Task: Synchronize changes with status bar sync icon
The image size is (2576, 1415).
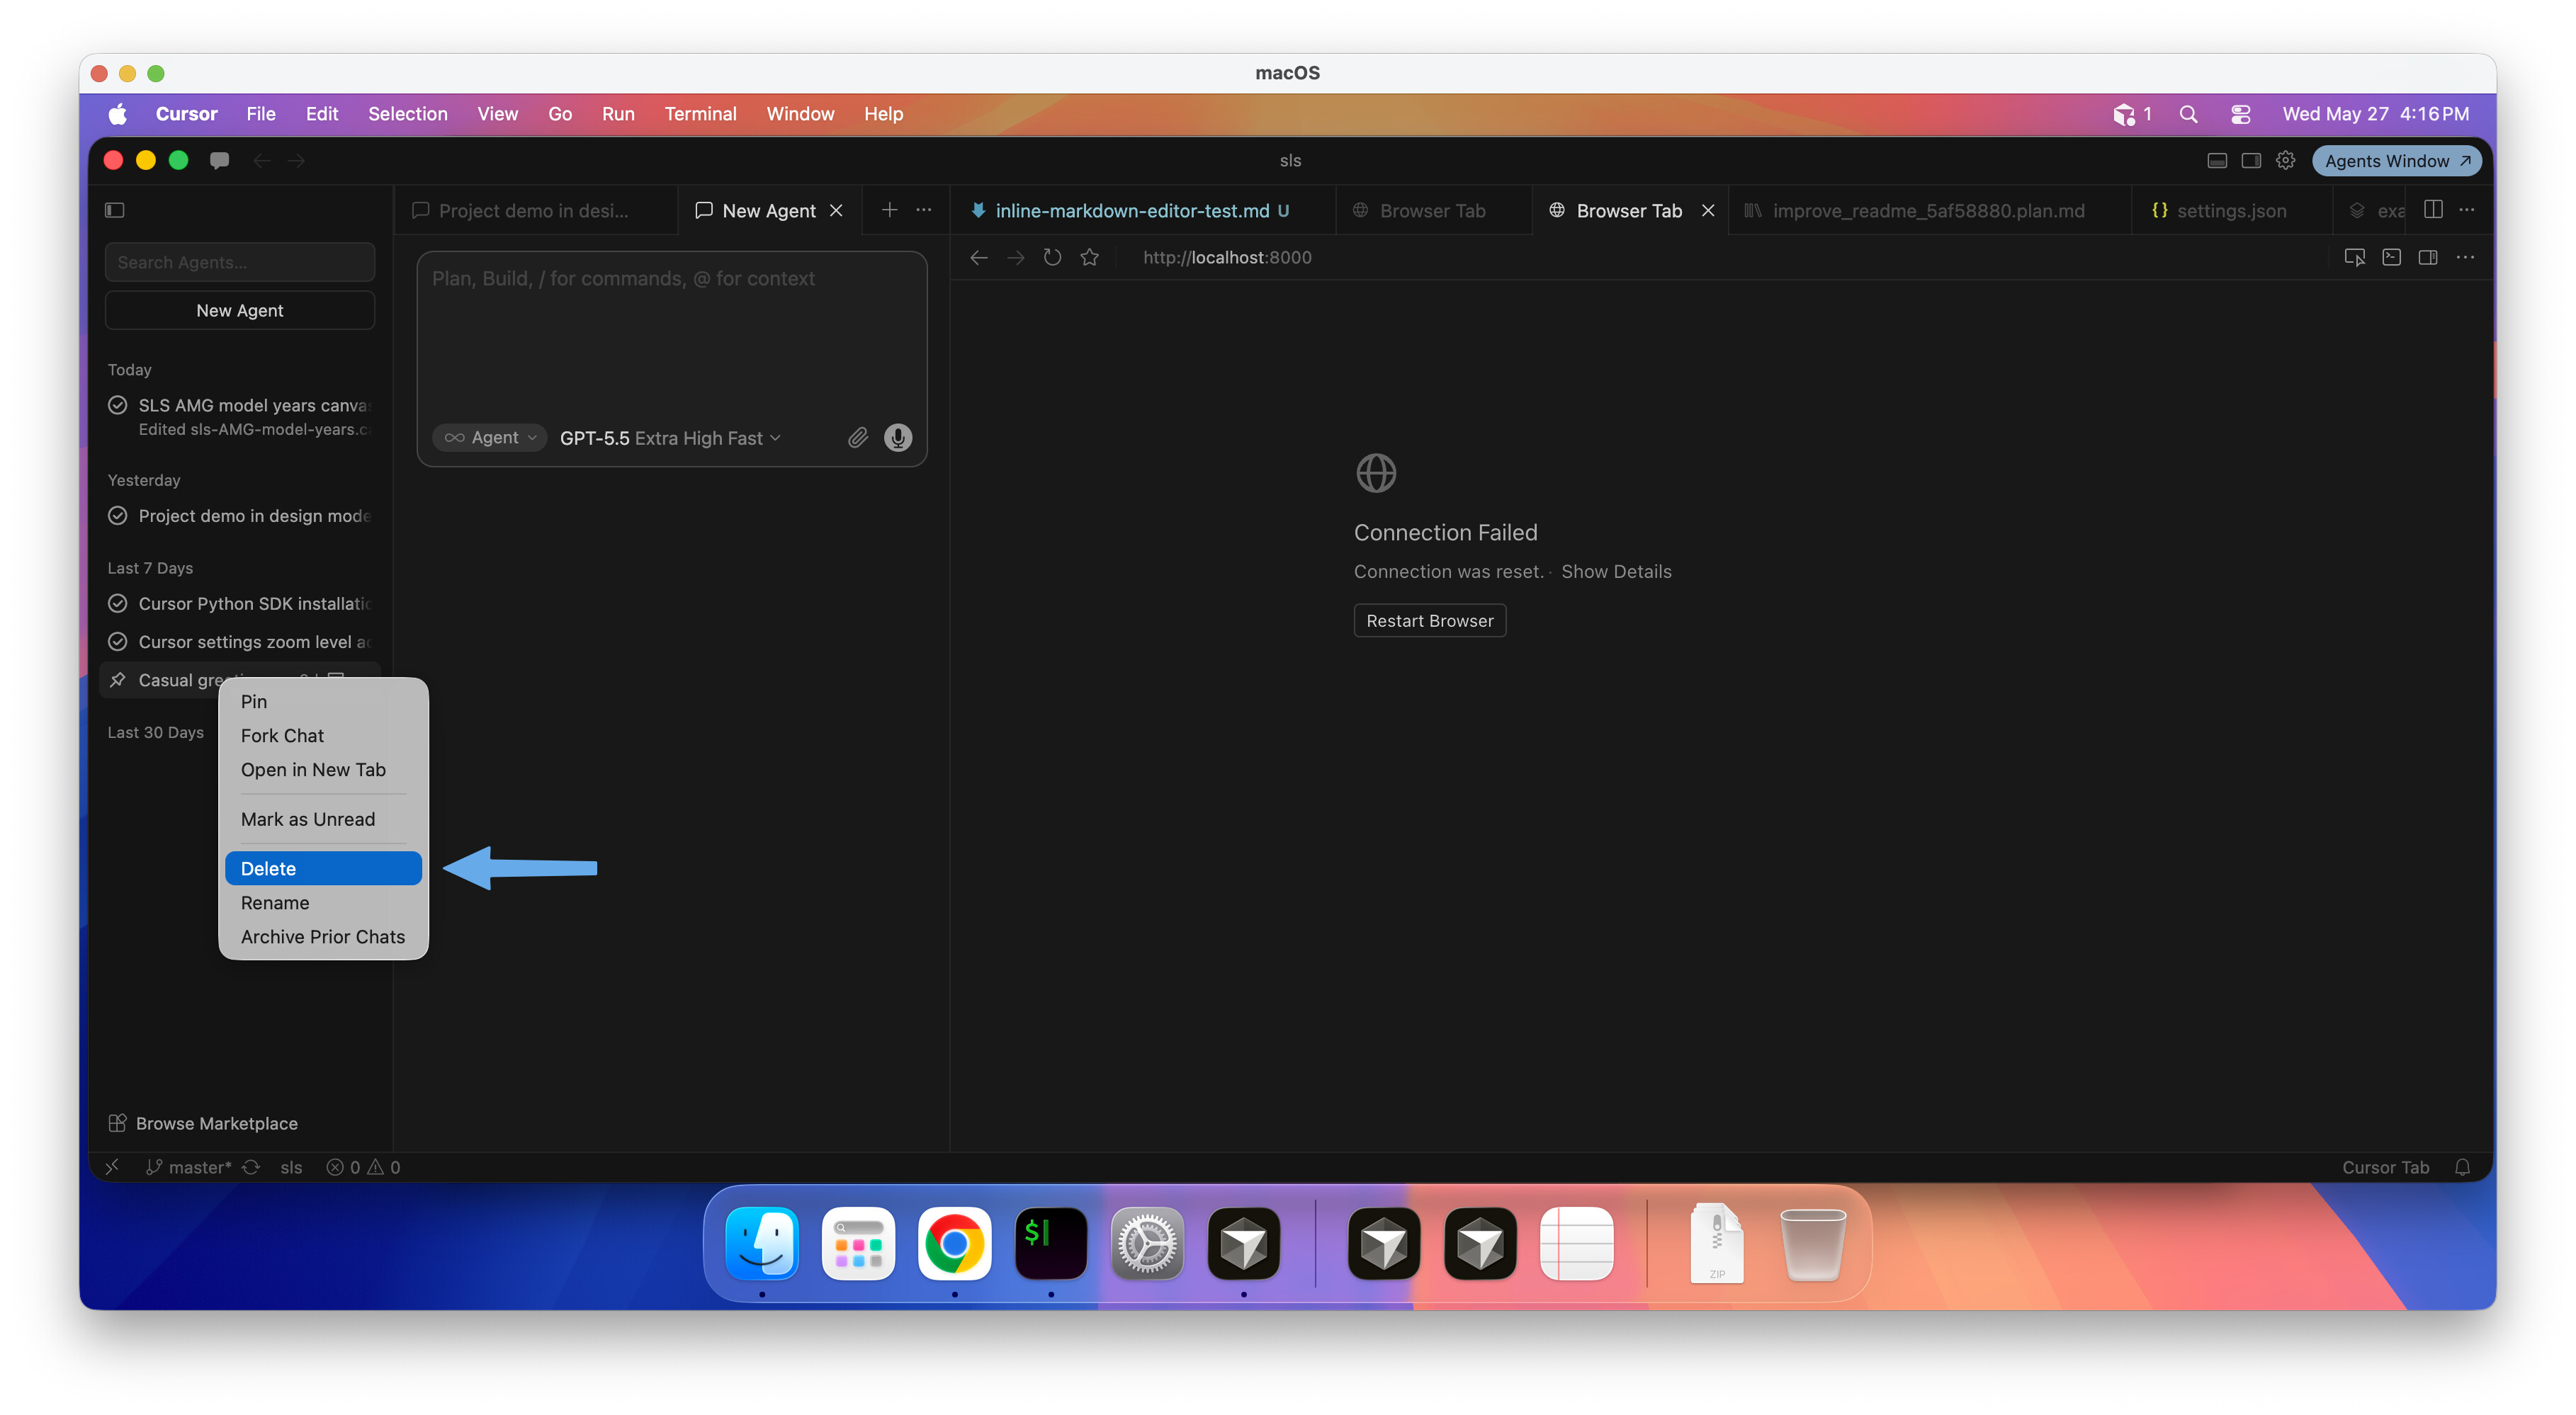Action: [x=251, y=1167]
